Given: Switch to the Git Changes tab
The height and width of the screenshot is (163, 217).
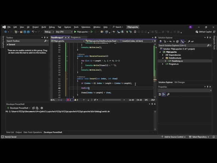Looking at the screenshot, I should [179, 82].
